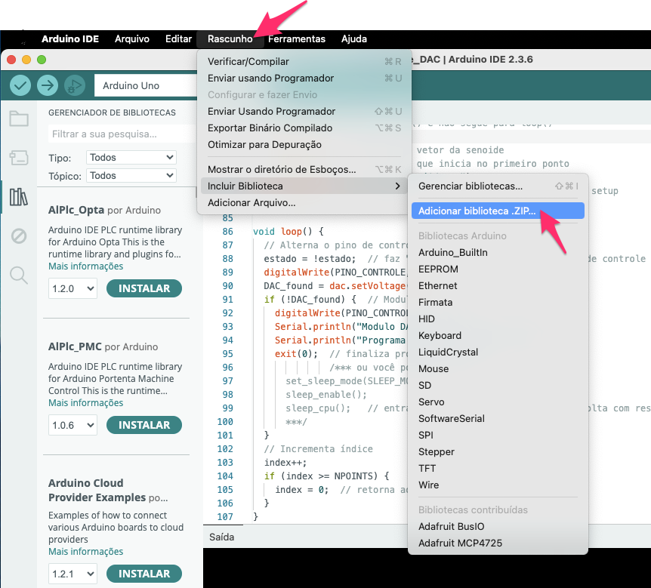
Task: Open Mais informações for Arduino Cloud Provider Examples
Action: (85, 552)
